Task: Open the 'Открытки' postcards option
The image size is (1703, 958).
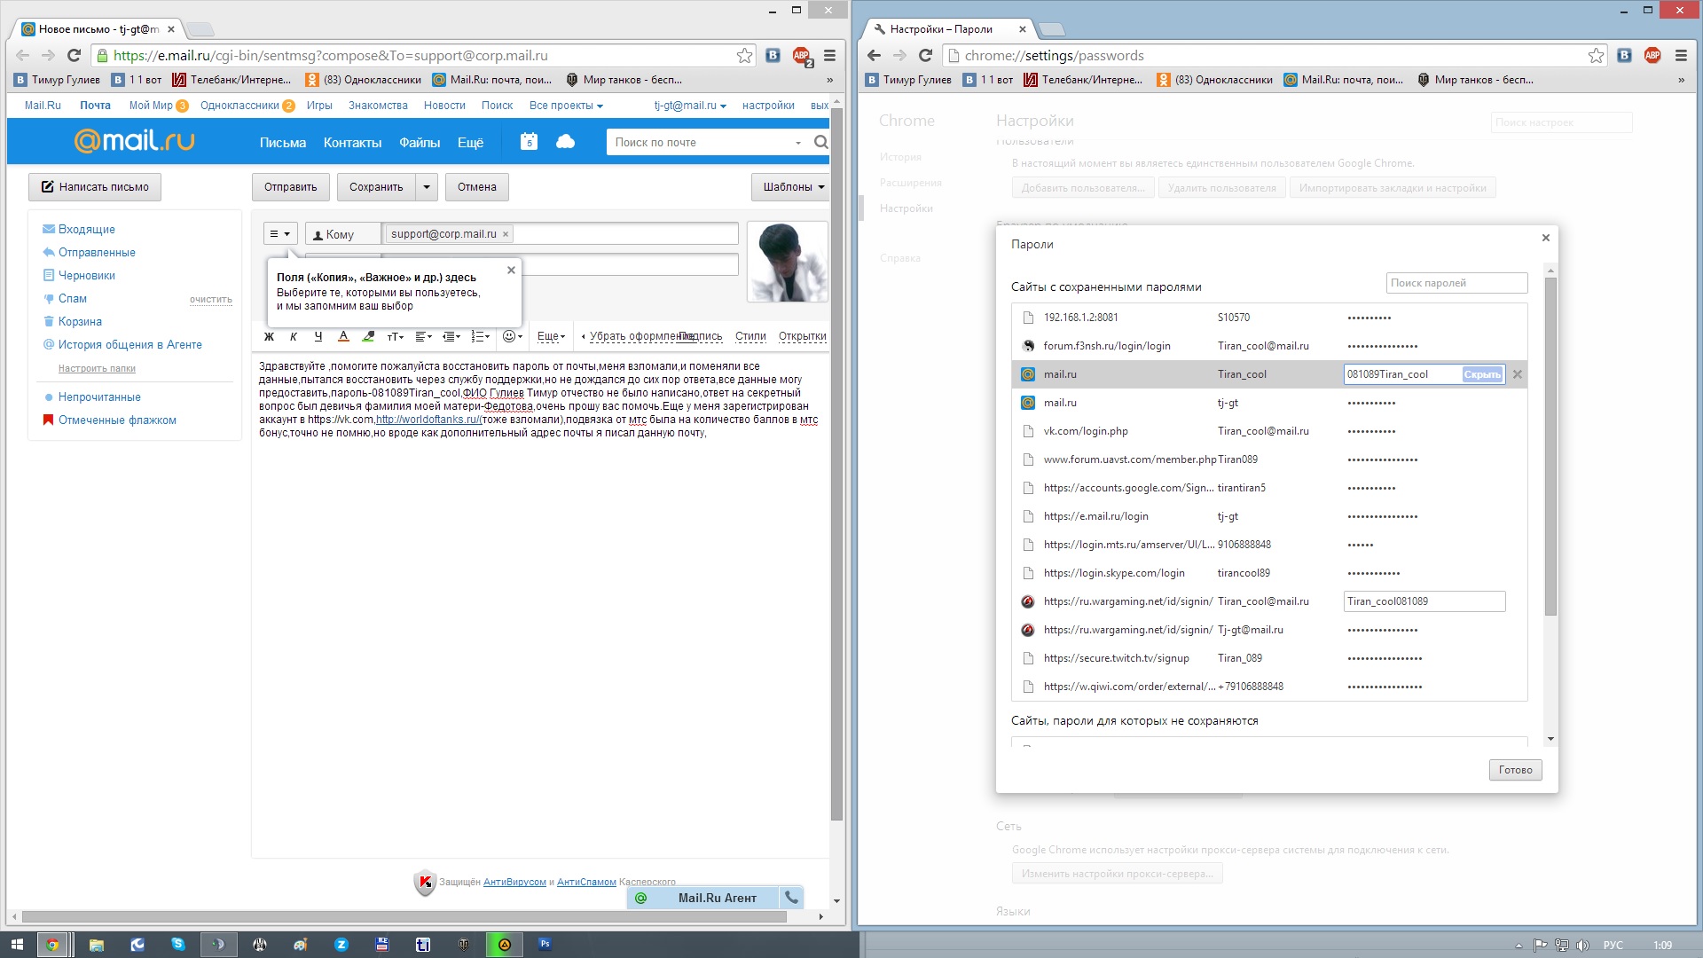Action: pyautogui.click(x=802, y=337)
